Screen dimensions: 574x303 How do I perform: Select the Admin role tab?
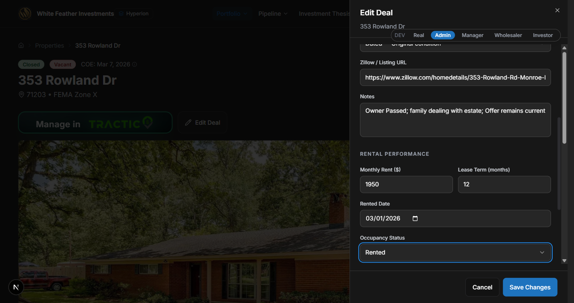pyautogui.click(x=443, y=35)
